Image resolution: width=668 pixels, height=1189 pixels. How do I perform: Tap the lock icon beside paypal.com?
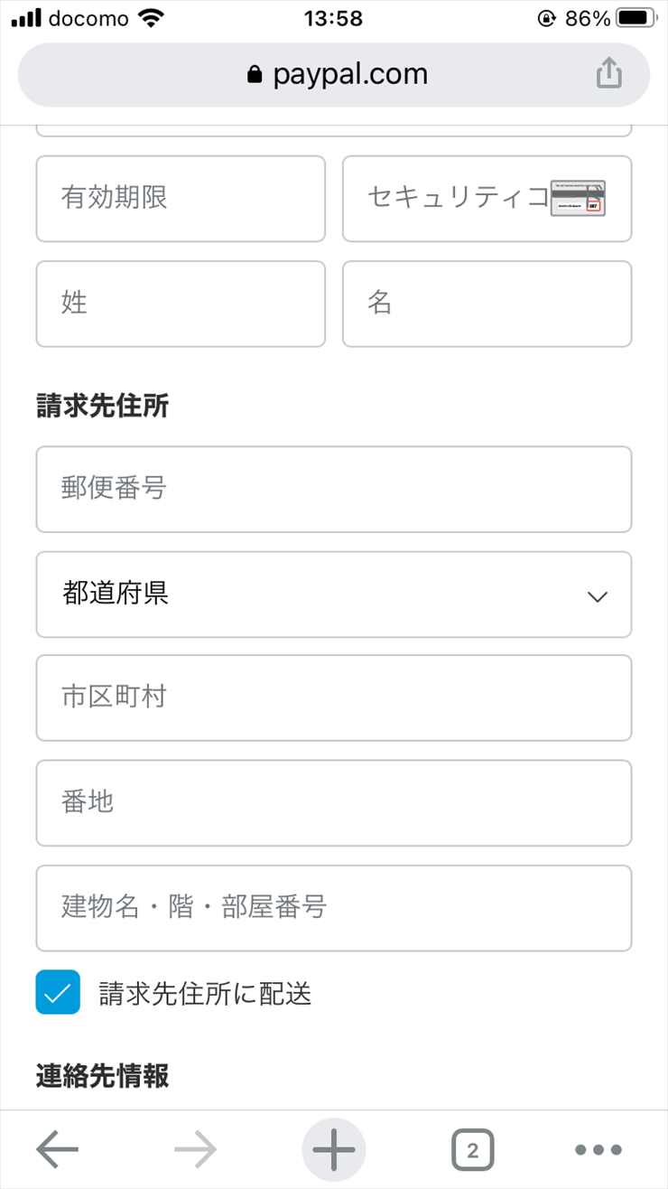(255, 74)
